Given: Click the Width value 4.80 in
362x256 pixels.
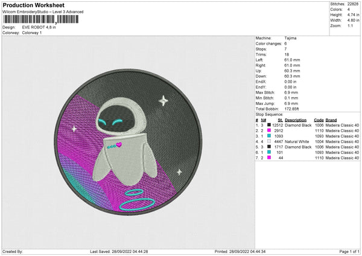Looking at the screenshot, I should tap(353, 21).
